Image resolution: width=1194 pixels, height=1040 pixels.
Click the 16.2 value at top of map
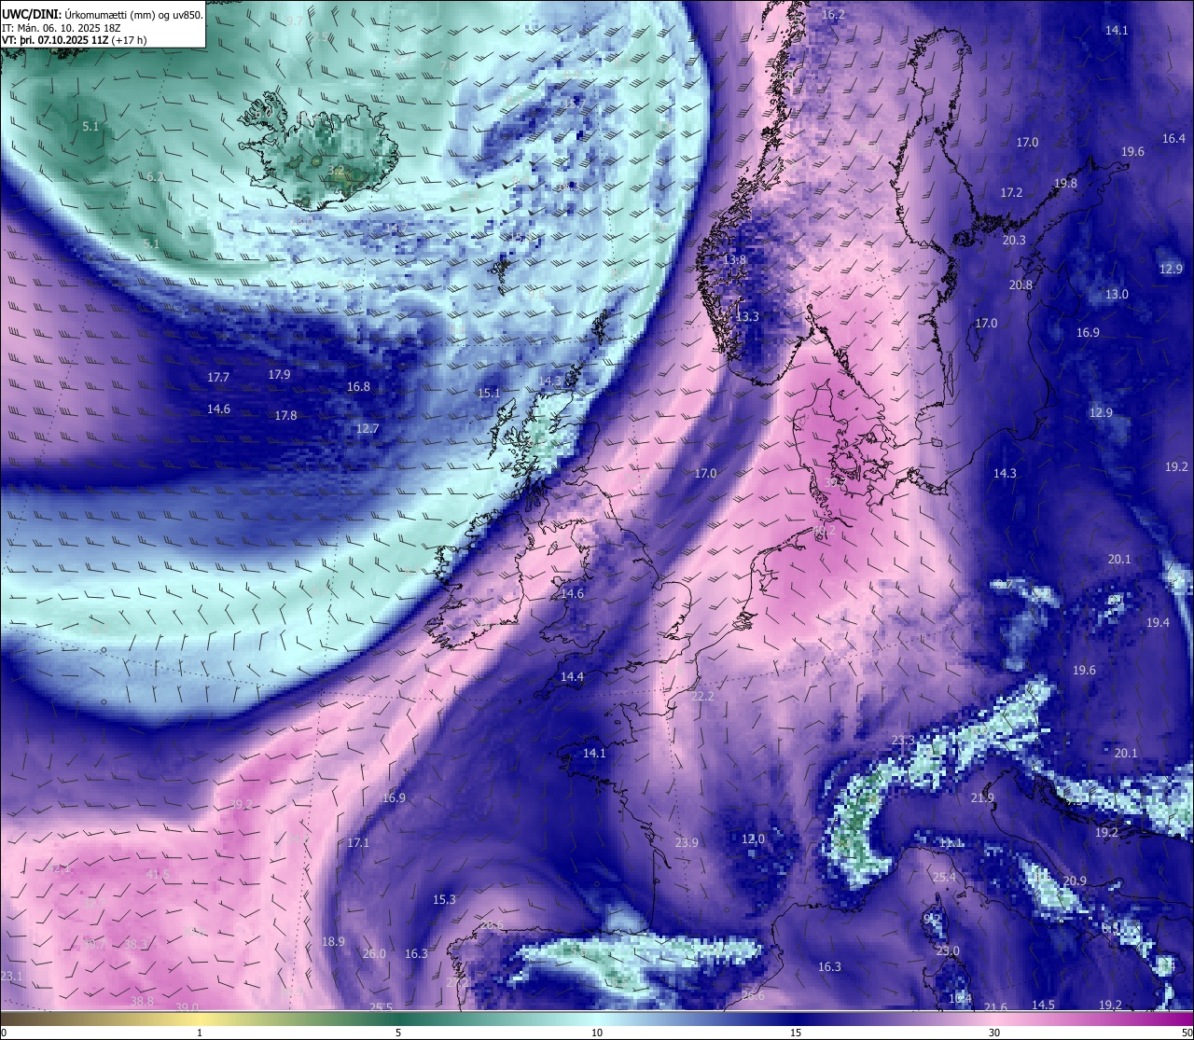coord(833,15)
